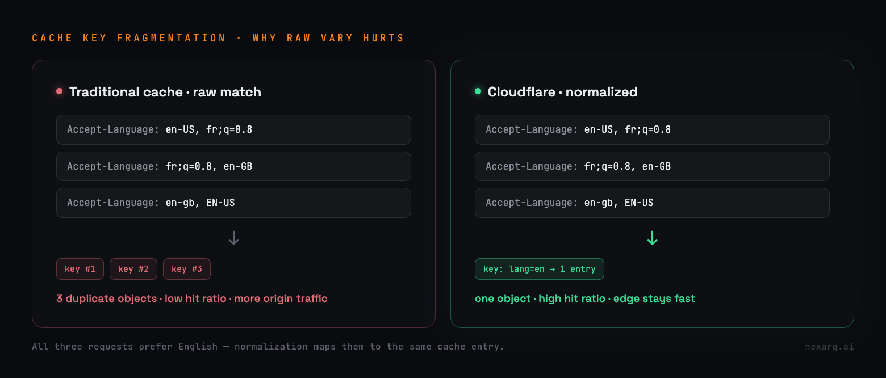Click the 'Cache Key Fragmentation' title text

tap(129, 38)
